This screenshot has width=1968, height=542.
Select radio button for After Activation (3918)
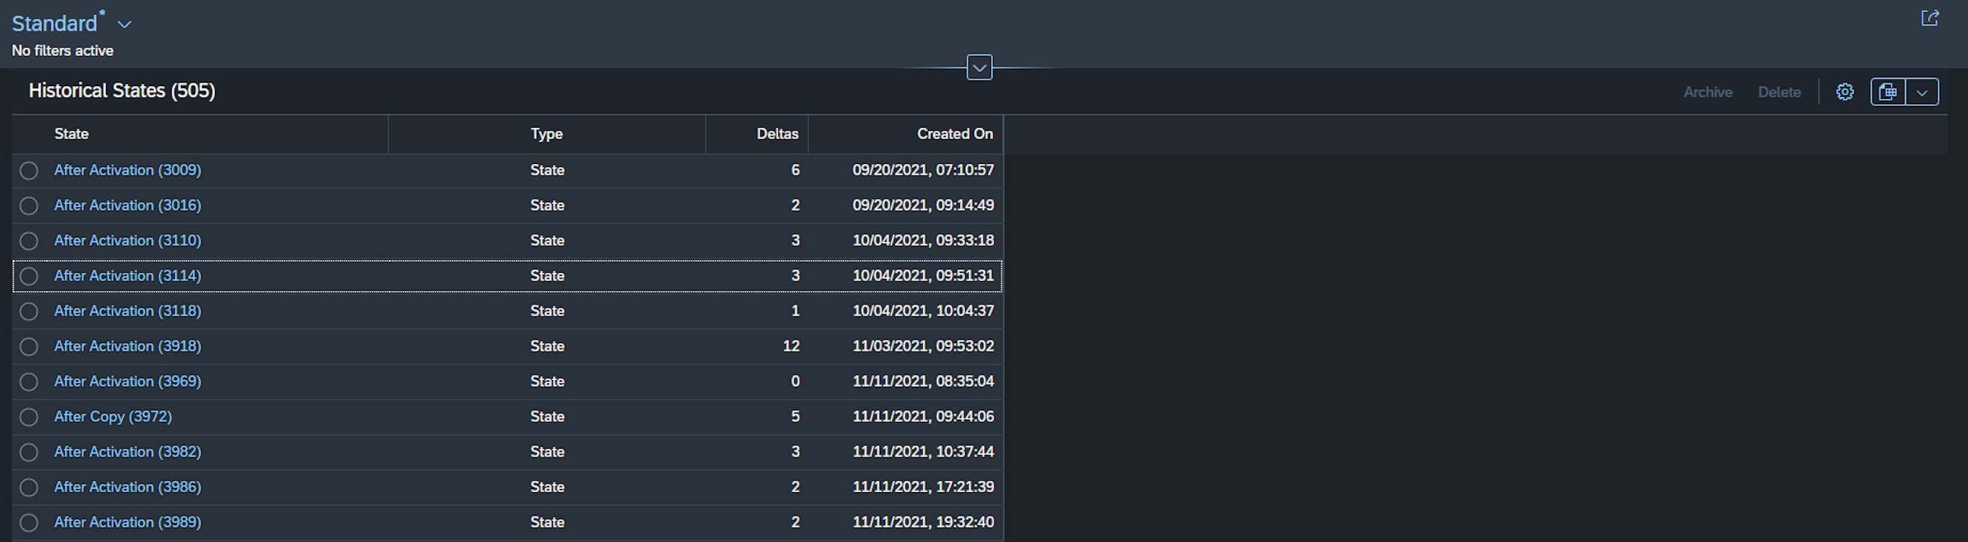[29, 346]
